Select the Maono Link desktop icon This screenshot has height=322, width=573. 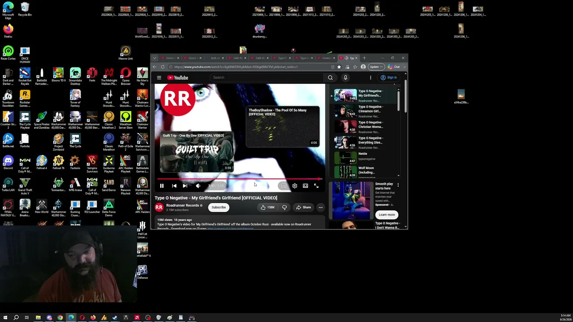tap(126, 53)
